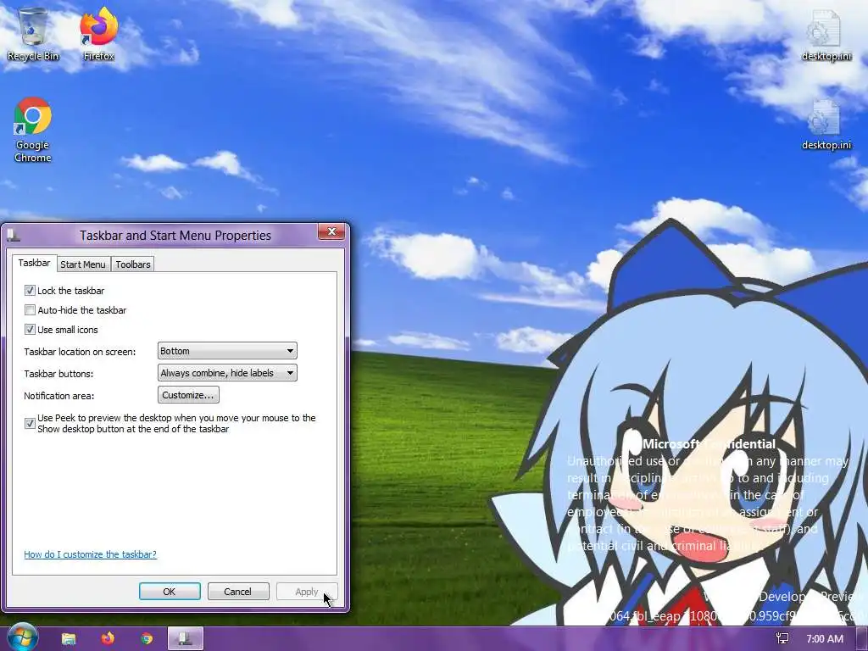868x651 pixels.
Task: Click the dialog title bar icon
Action: (14, 236)
